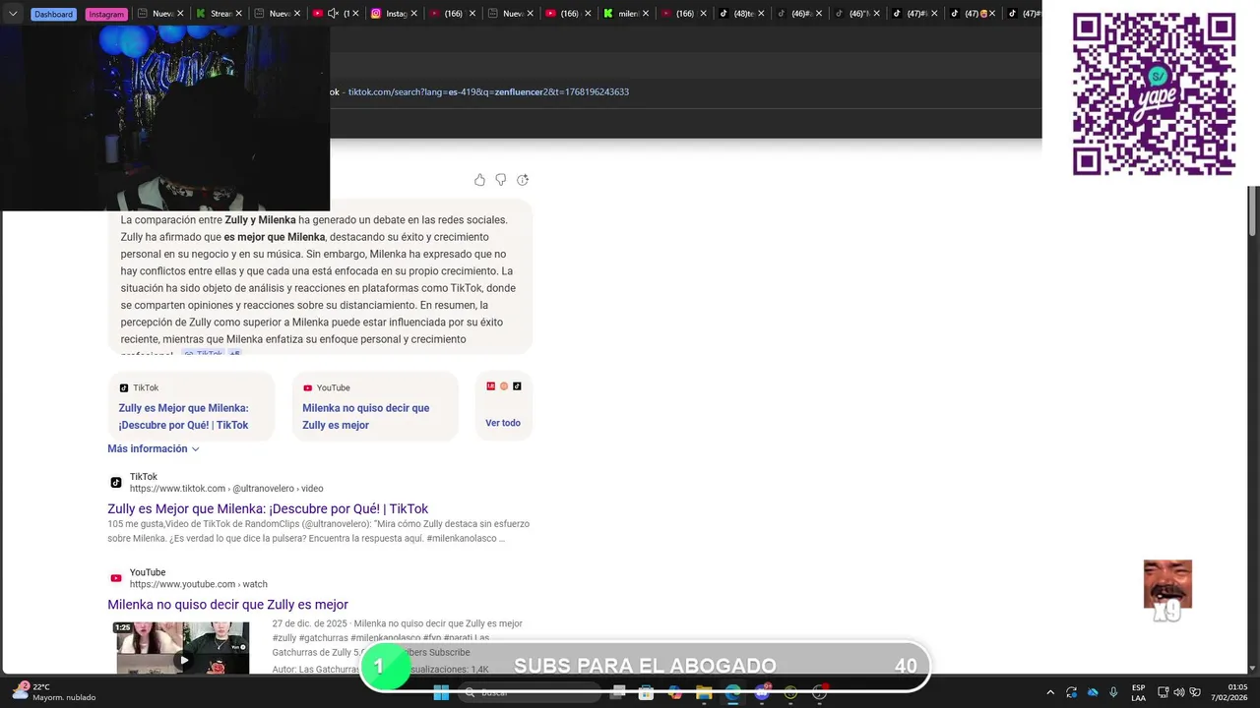
Task: Open the weather widget showing 22°C
Action: pos(54,692)
